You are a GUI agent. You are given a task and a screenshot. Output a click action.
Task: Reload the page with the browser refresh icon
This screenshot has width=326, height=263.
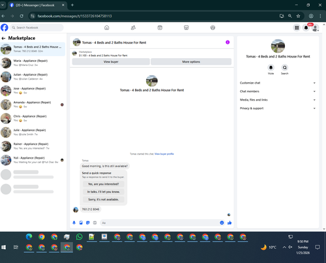22,16
